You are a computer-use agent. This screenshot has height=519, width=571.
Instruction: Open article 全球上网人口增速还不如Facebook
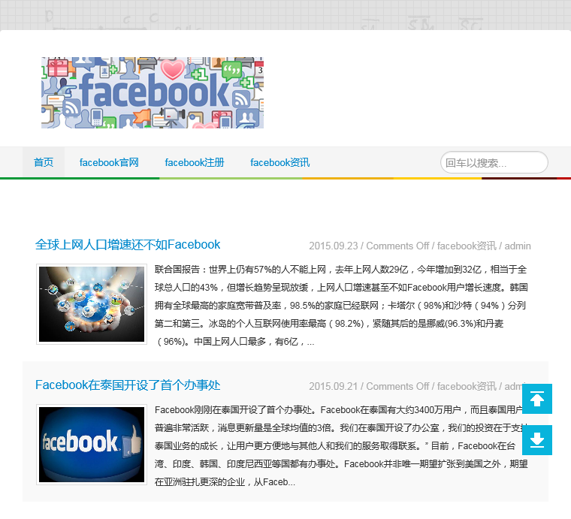[128, 245]
